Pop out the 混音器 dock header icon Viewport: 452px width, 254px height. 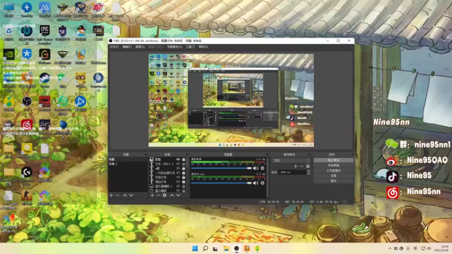coord(267,155)
